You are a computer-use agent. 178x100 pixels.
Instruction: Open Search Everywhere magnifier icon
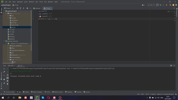(x=170, y=5)
